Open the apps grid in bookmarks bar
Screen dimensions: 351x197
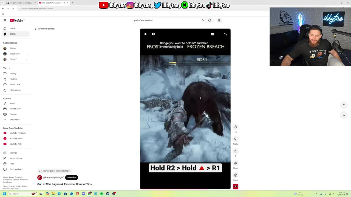pos(3,13)
